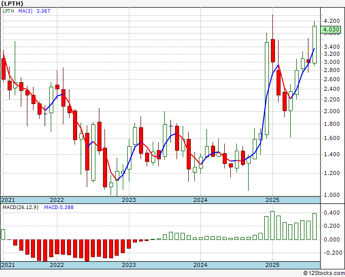Screen dimensions: 345x277
Task: Click the 2.600 price axis label
Action: click(331, 79)
